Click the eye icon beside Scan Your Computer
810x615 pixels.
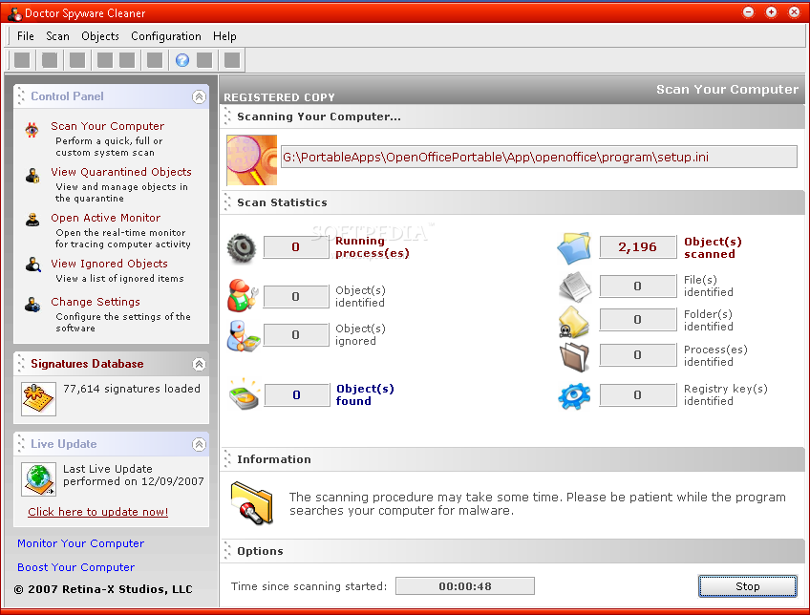[x=32, y=130]
